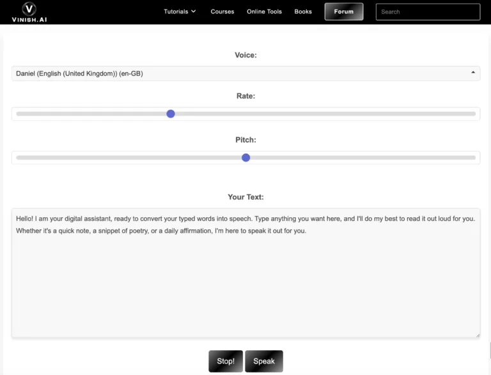Click the text area resize handle
This screenshot has width=491, height=375.
click(x=478, y=335)
